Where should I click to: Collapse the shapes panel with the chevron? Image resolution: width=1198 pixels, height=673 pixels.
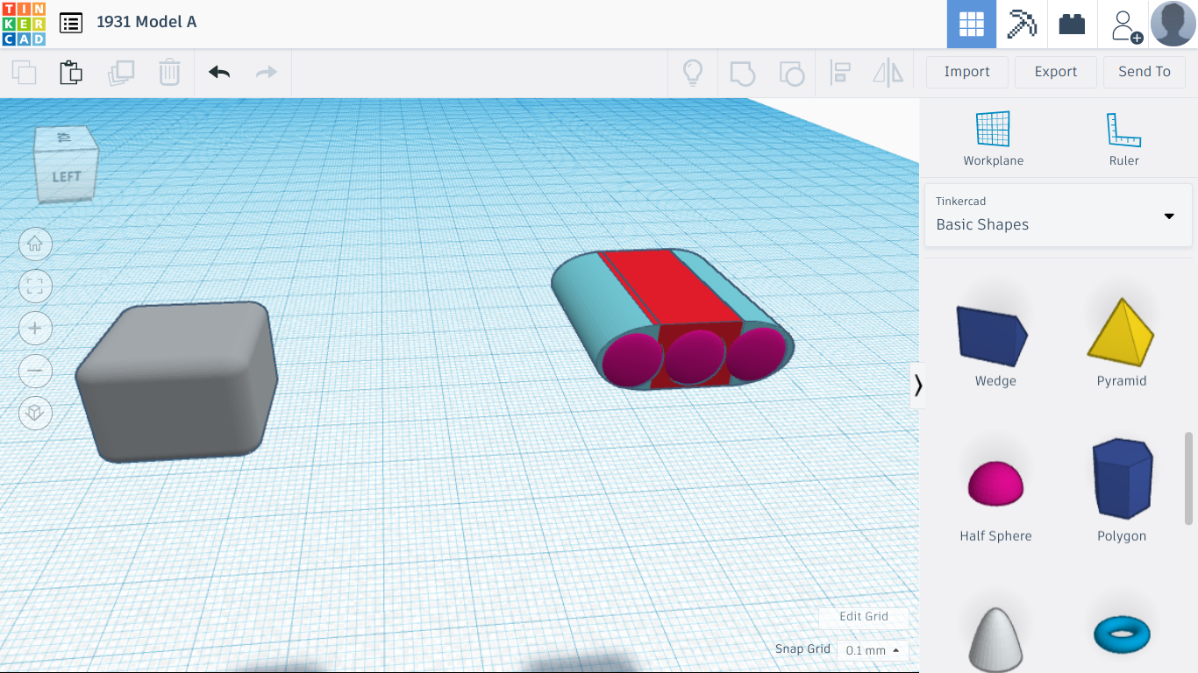pyautogui.click(x=918, y=386)
